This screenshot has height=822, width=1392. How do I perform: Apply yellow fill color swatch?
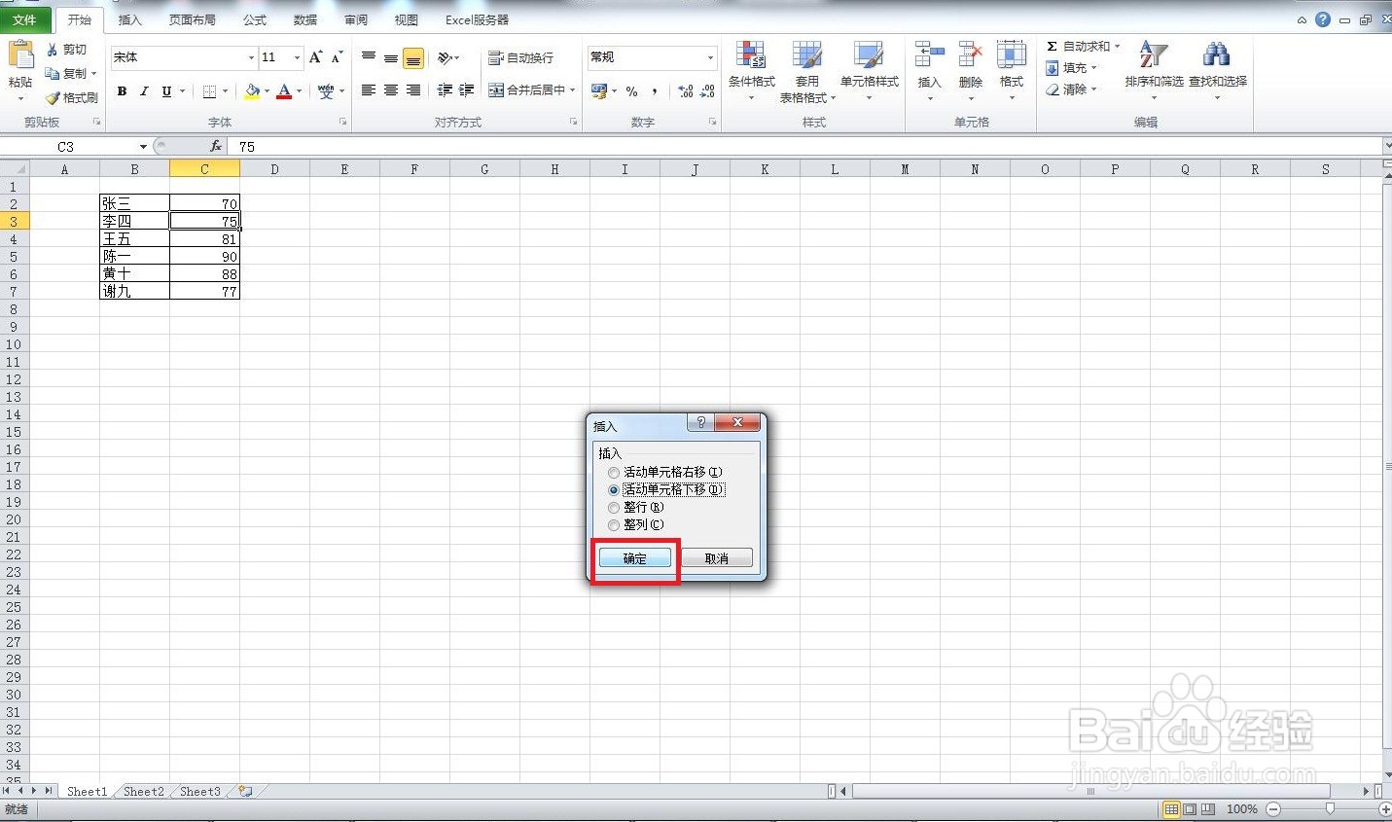[253, 91]
